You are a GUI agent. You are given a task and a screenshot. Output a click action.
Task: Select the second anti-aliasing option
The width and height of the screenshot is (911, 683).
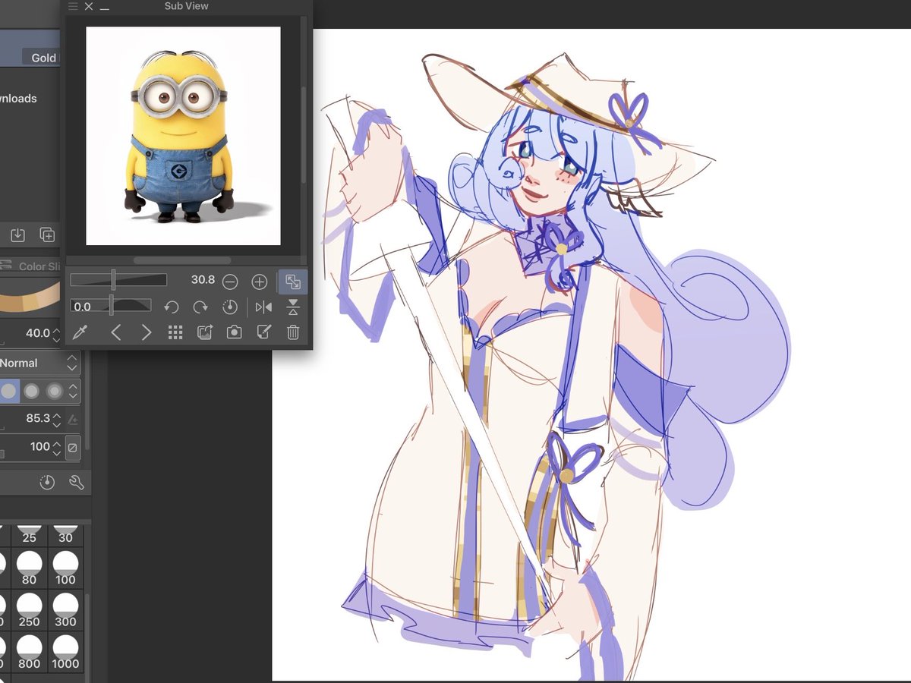coord(31,392)
